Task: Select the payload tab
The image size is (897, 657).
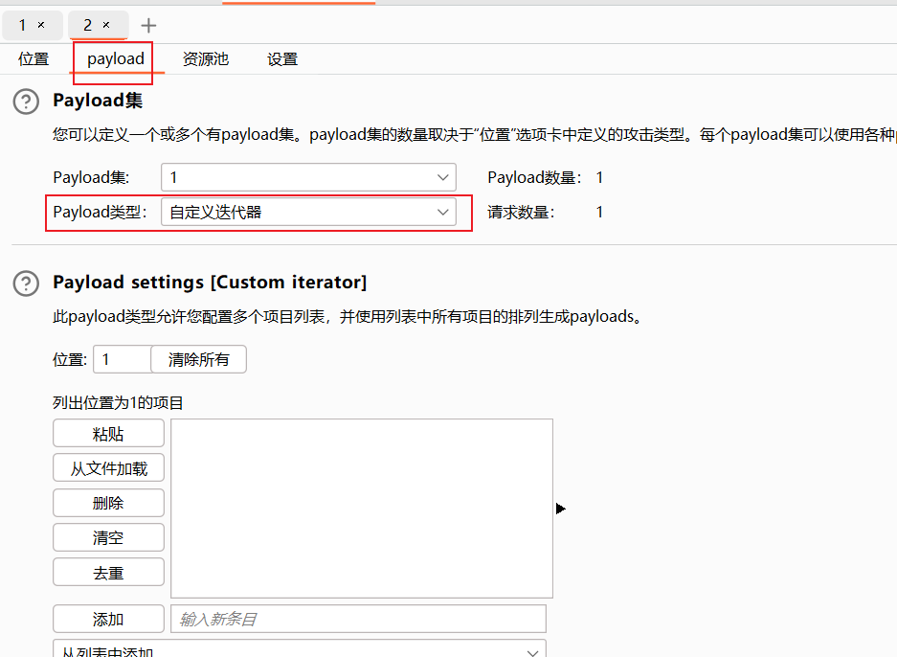Action: point(116,59)
